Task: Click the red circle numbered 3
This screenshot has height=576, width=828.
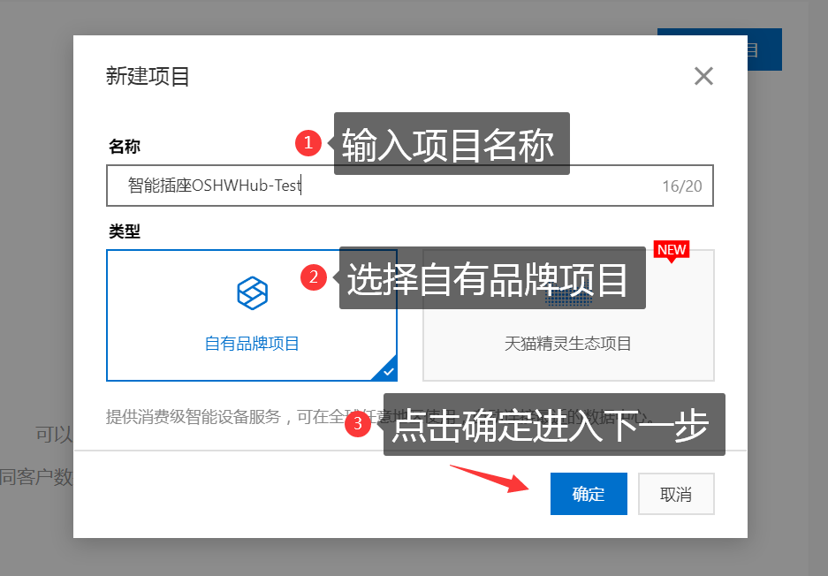Action: coord(358,423)
